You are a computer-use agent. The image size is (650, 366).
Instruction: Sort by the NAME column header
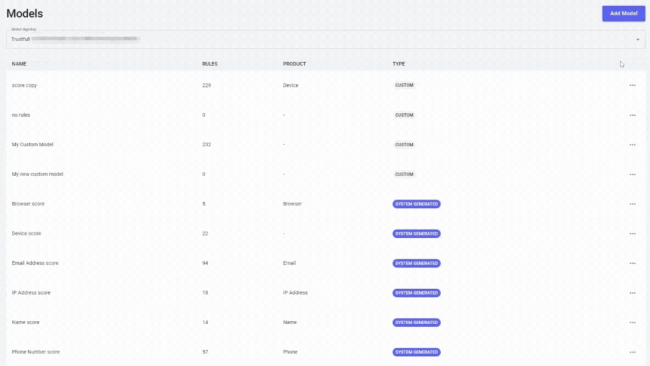pyautogui.click(x=19, y=64)
